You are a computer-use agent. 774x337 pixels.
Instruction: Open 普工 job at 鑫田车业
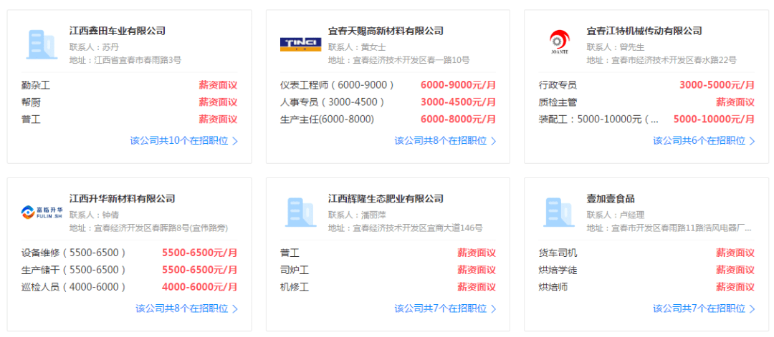[31, 119]
